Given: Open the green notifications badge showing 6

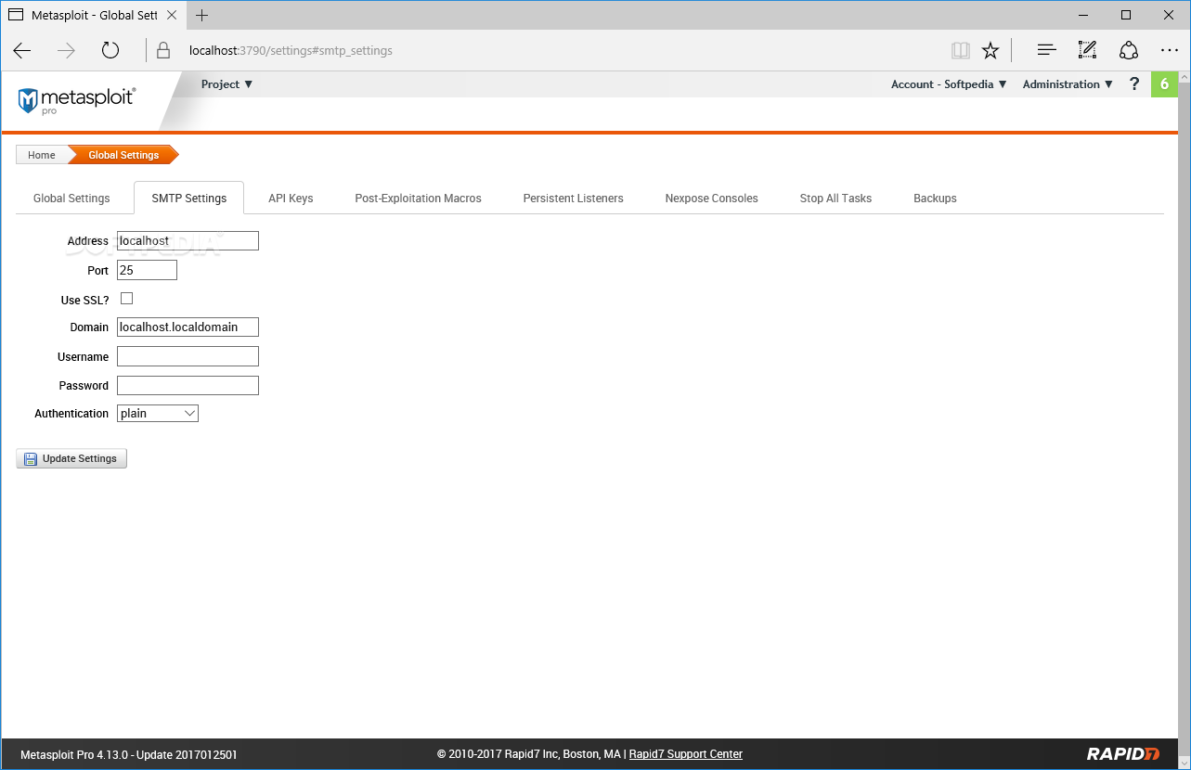Looking at the screenshot, I should click(1164, 84).
